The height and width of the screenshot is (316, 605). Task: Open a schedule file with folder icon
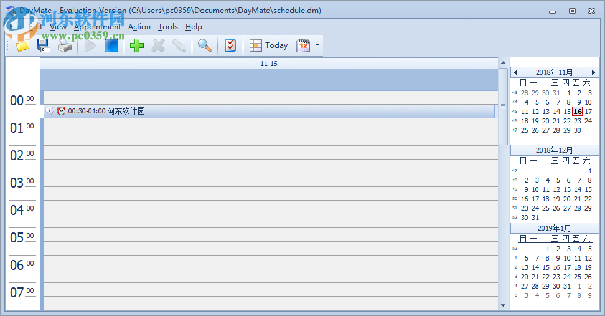pyautogui.click(x=22, y=45)
